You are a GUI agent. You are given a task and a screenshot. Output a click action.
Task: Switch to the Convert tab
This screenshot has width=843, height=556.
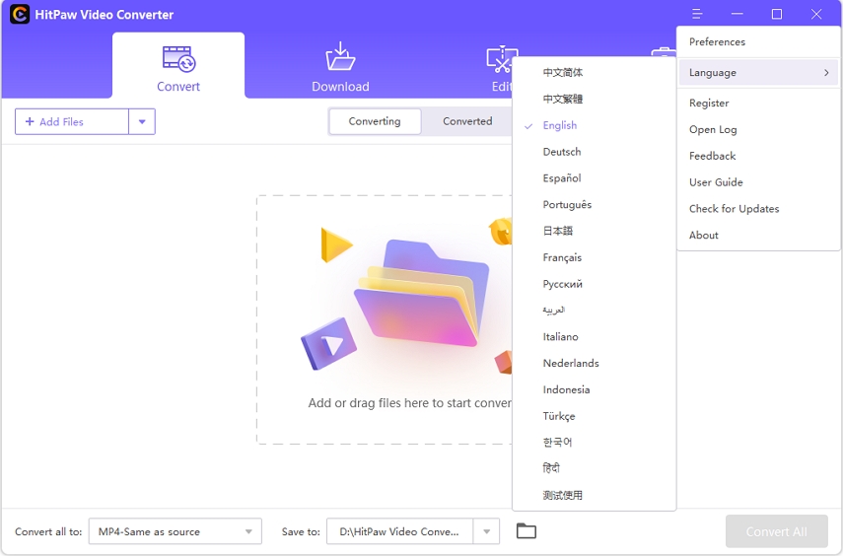click(178, 66)
